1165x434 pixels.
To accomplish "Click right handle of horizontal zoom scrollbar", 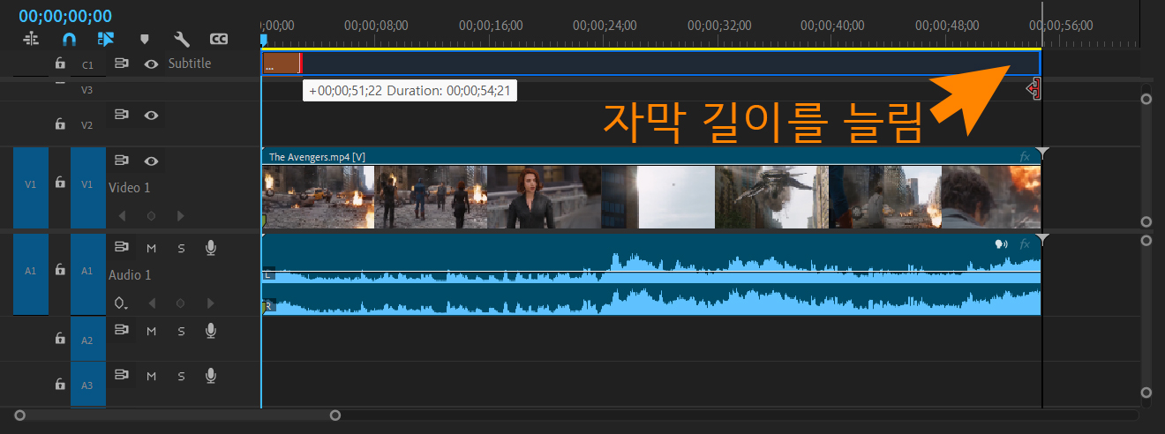I will pyautogui.click(x=335, y=415).
